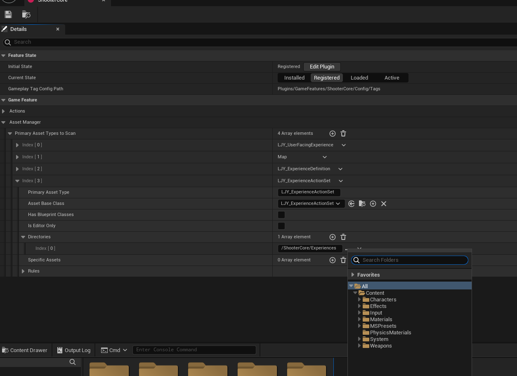The image size is (517, 376).
Task: Collapse the Index [ 3 ] LJY_ExperienceActionSet element
Action: tap(17, 181)
